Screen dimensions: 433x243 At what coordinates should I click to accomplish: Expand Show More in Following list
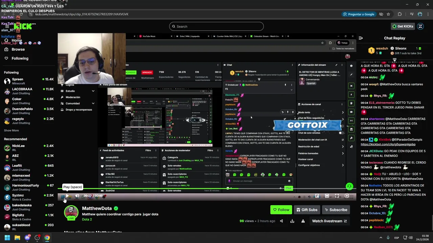[11, 130]
